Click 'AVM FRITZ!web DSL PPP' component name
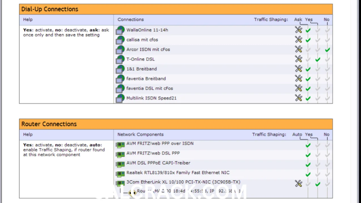Viewport: 361px width, 203px height. tap(153, 153)
